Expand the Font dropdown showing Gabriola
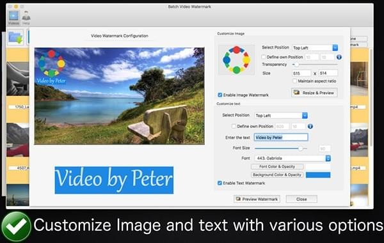This screenshot has width=384, height=243. pyautogui.click(x=292, y=159)
